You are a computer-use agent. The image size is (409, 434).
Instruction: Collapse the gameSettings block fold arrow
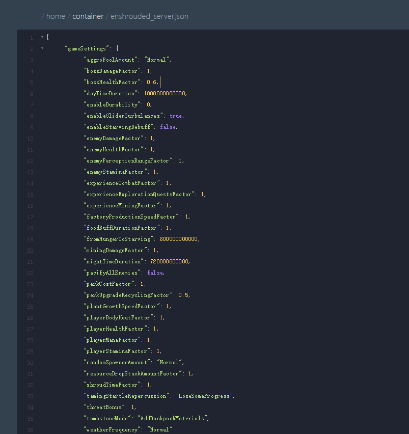pos(42,49)
